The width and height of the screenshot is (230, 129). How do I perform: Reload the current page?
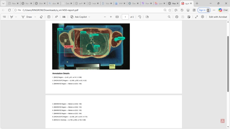click(9, 10)
